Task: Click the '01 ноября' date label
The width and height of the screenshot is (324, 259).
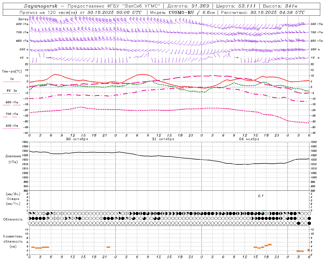Action: (x=249, y=139)
